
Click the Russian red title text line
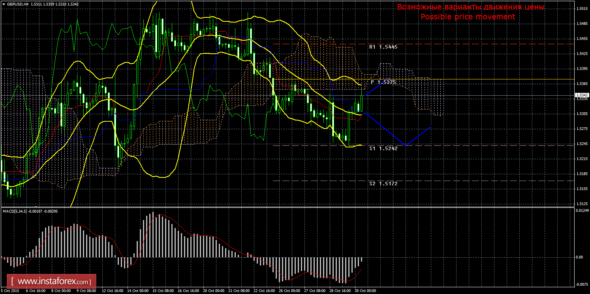point(471,8)
